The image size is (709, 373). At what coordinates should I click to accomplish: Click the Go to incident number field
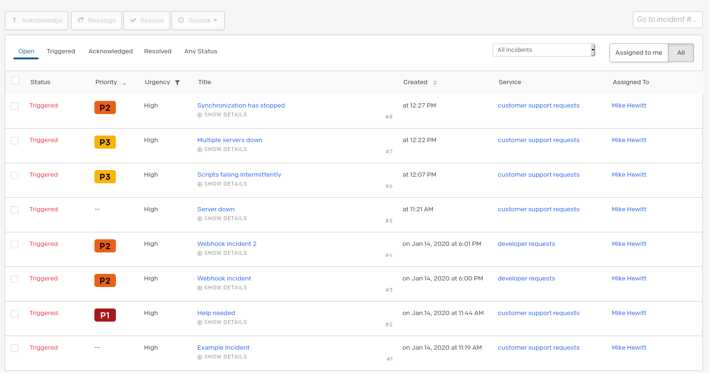(x=667, y=19)
